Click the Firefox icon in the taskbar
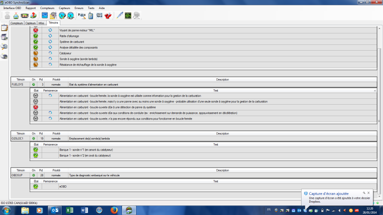This screenshot has height=215, width=383. 113,210
